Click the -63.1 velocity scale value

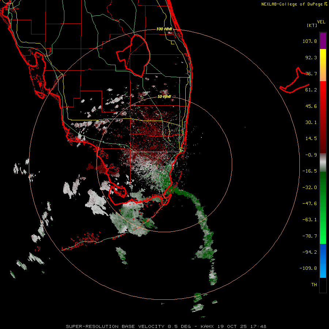pos(310,220)
